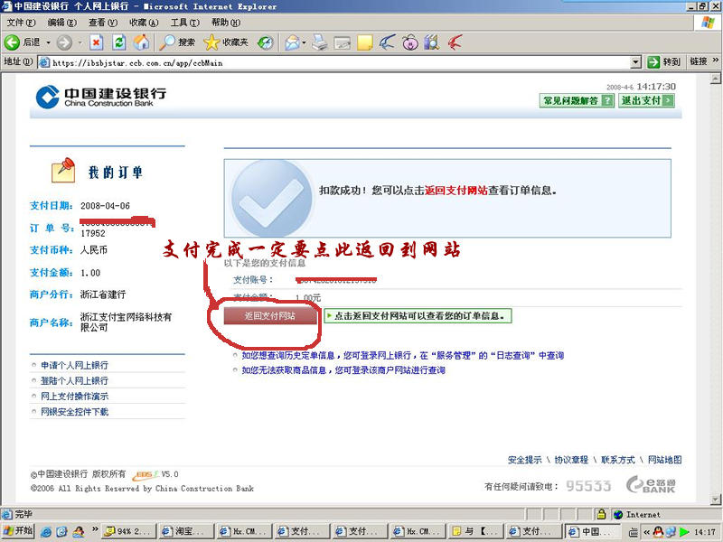The image size is (723, 542).
Task: Click the Forward arrow toolbar button
Action: click(x=64, y=42)
